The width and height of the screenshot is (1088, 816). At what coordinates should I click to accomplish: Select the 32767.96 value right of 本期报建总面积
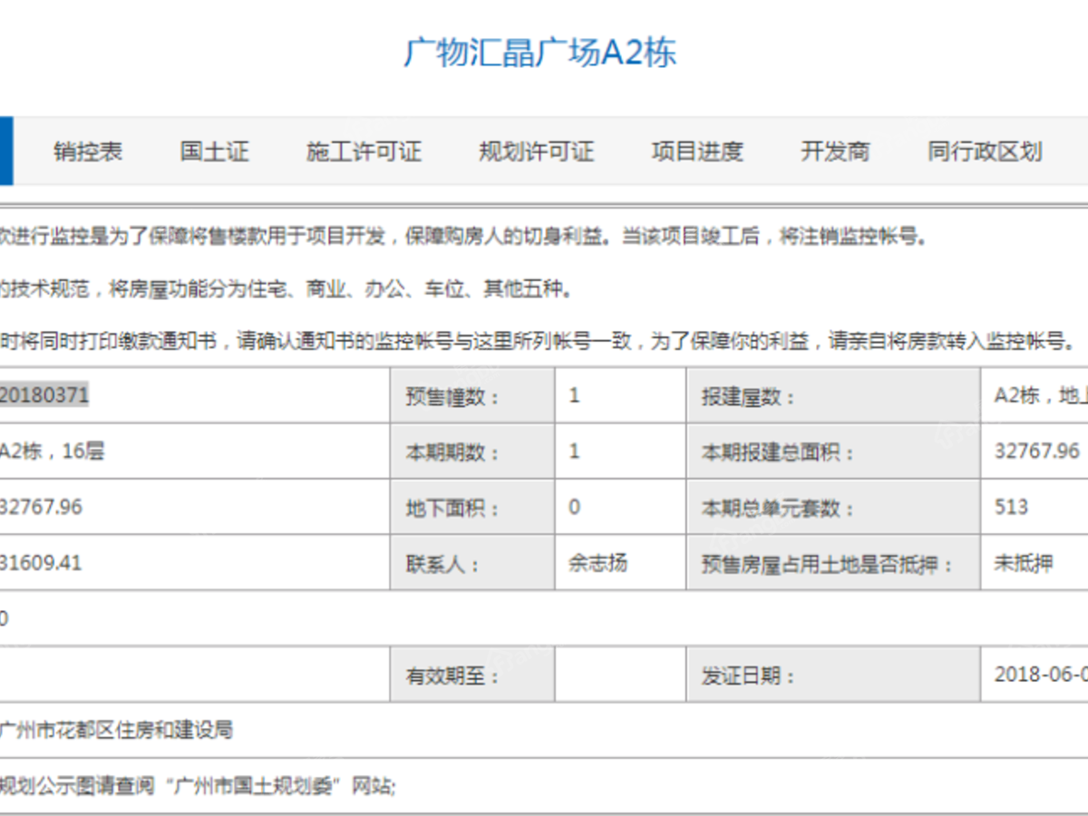point(1037,451)
